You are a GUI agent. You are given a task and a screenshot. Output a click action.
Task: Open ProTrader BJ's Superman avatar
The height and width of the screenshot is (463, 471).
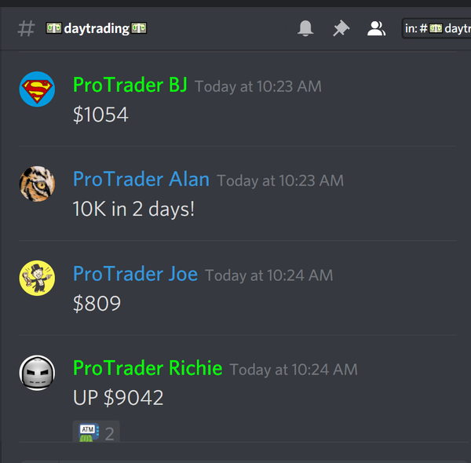tap(37, 89)
